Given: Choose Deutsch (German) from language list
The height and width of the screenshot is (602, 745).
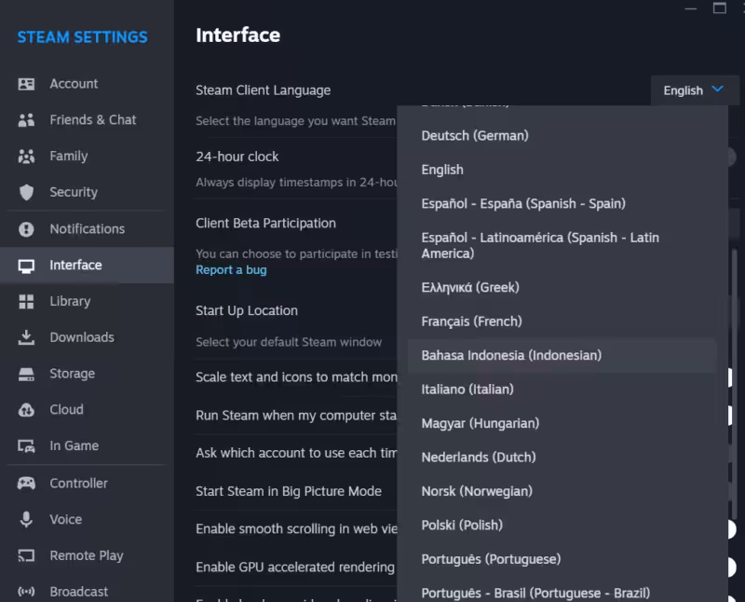Looking at the screenshot, I should pyautogui.click(x=562, y=136).
